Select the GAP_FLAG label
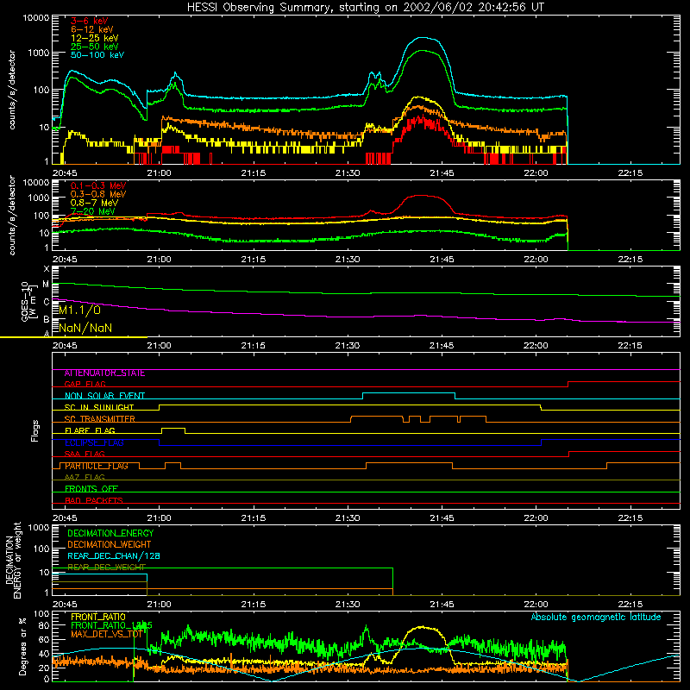The image size is (690, 690). pos(85,384)
